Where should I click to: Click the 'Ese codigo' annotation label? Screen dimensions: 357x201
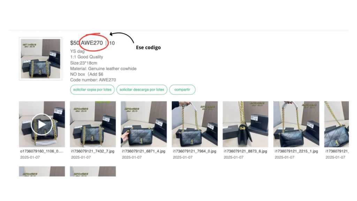click(x=148, y=47)
